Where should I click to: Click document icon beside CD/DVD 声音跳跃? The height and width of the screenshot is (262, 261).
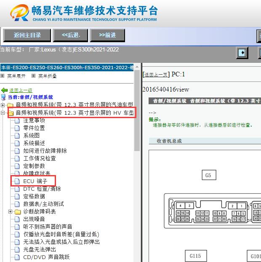17,257
